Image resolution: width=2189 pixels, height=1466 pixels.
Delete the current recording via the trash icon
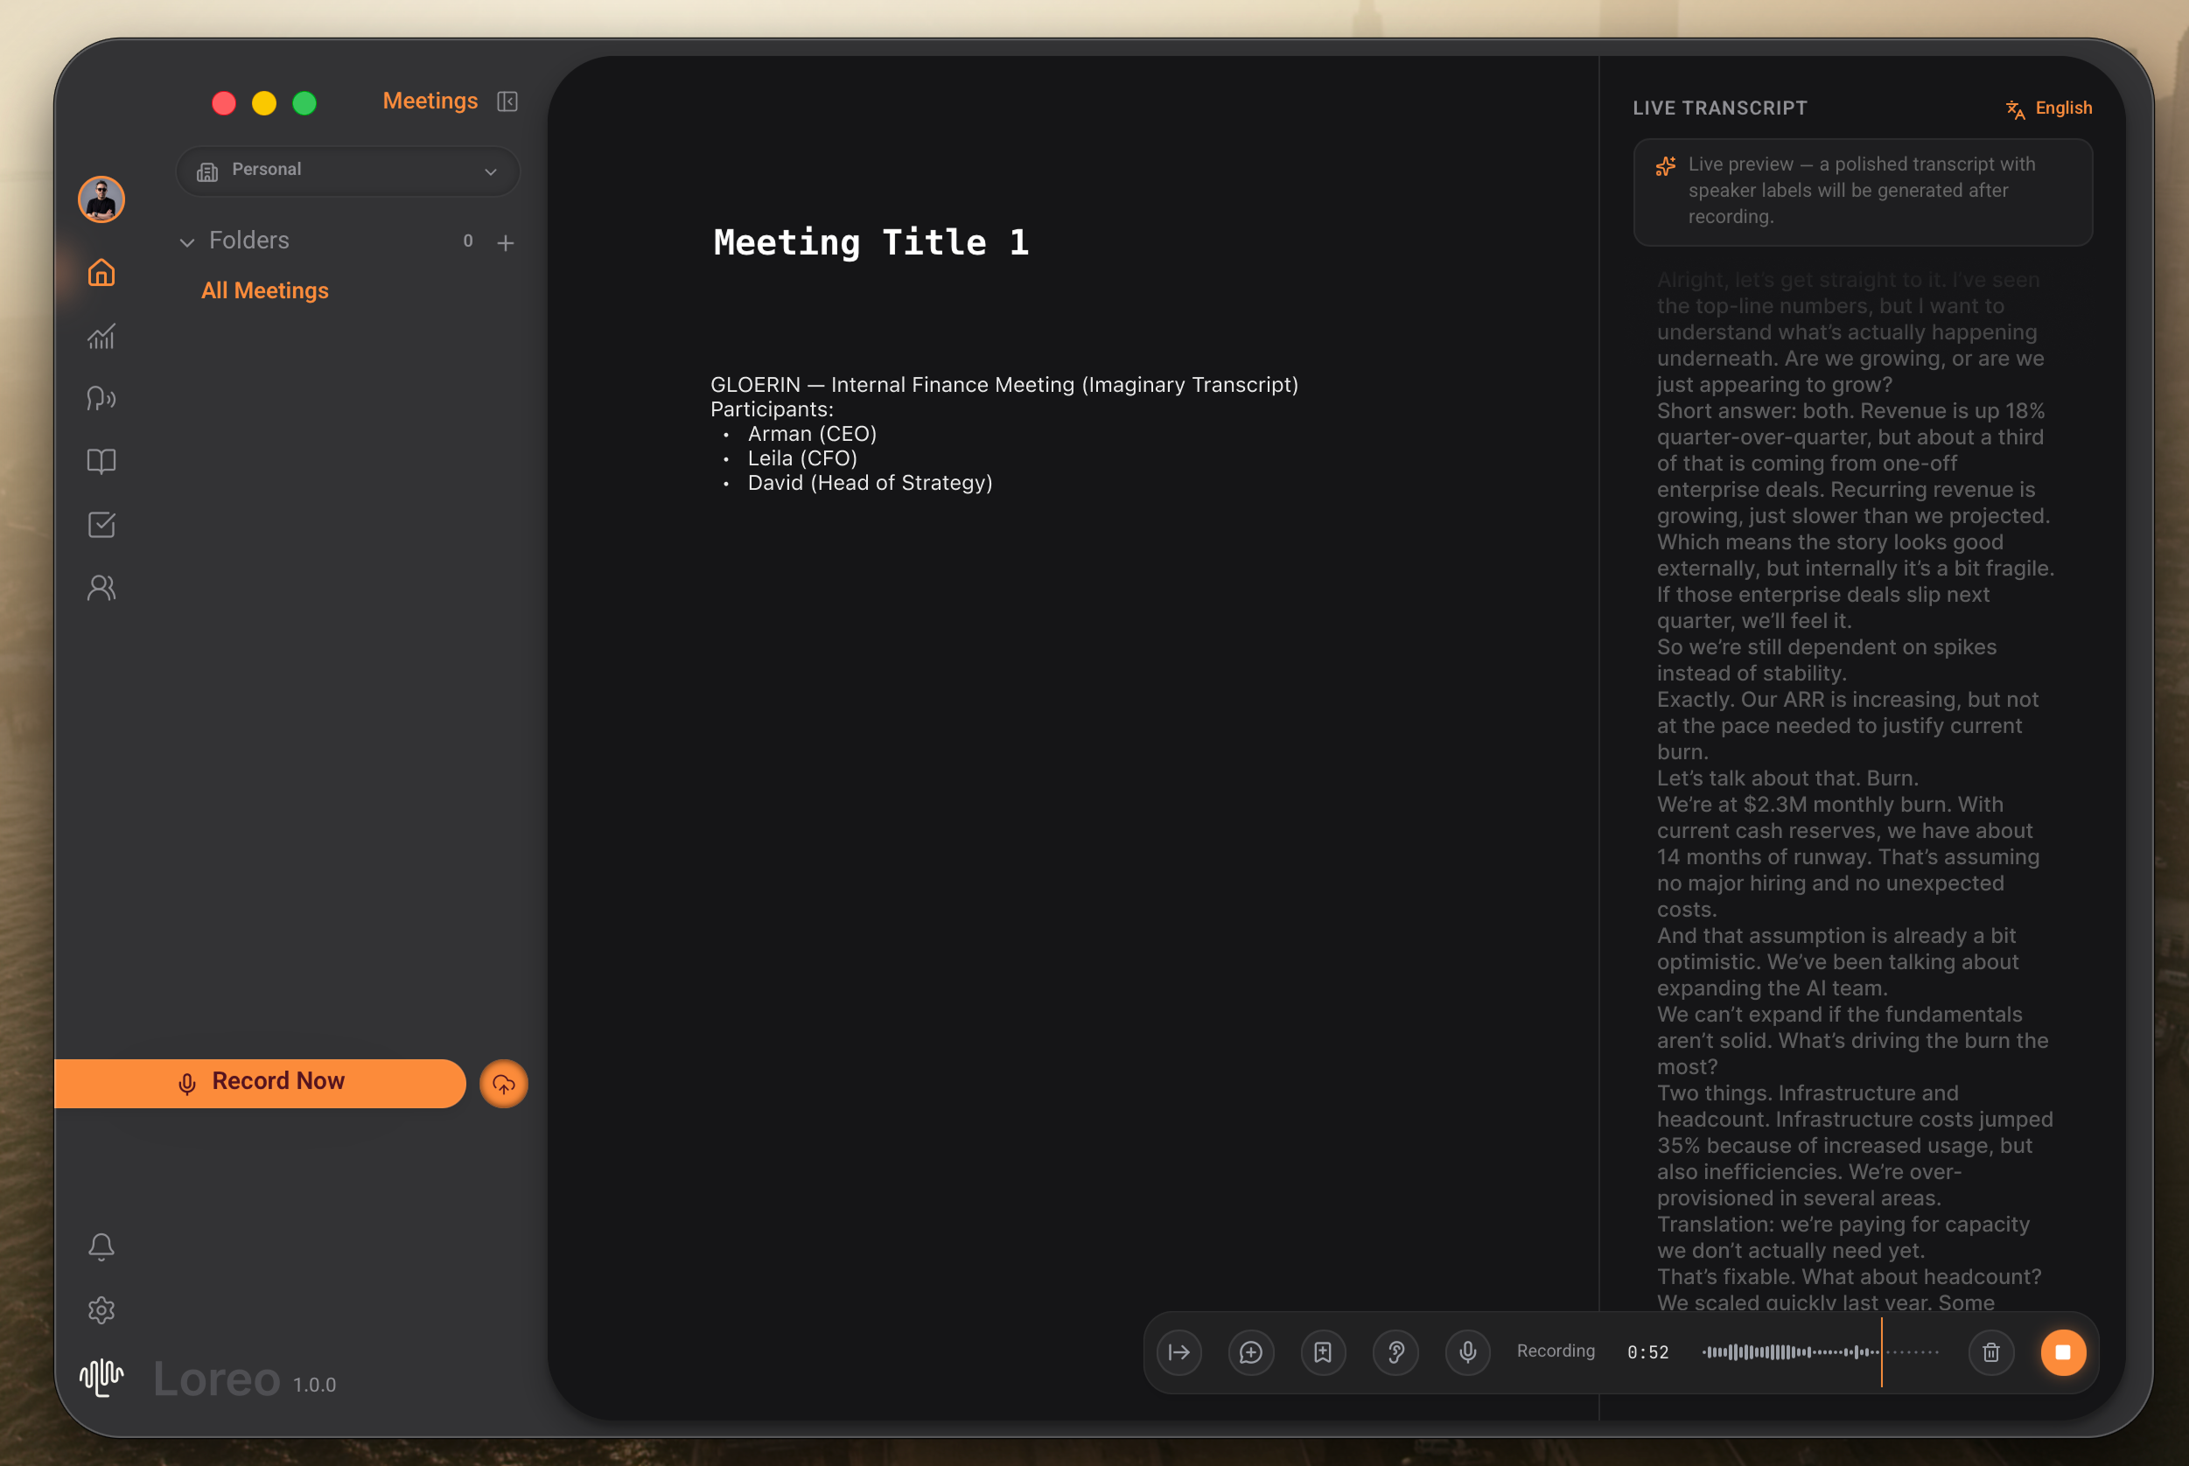click(1990, 1352)
